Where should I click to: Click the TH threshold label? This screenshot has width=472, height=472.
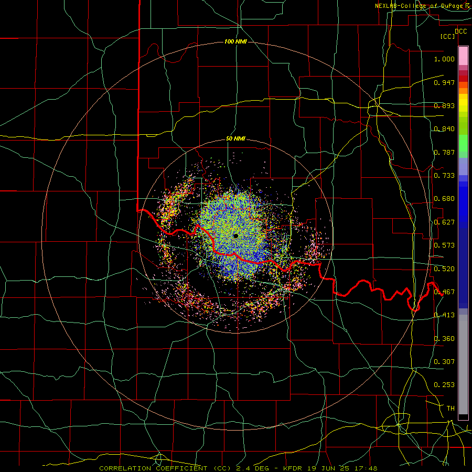pos(450,409)
